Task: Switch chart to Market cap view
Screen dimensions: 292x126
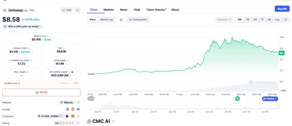Action: tap(107, 20)
